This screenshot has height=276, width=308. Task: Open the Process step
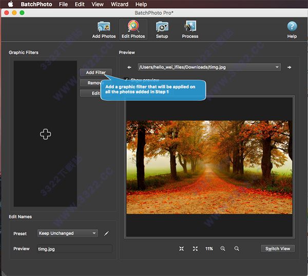[190, 30]
